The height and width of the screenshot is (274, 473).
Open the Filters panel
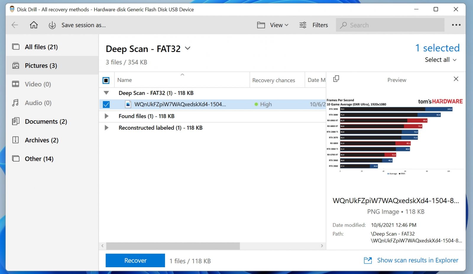pyautogui.click(x=314, y=25)
